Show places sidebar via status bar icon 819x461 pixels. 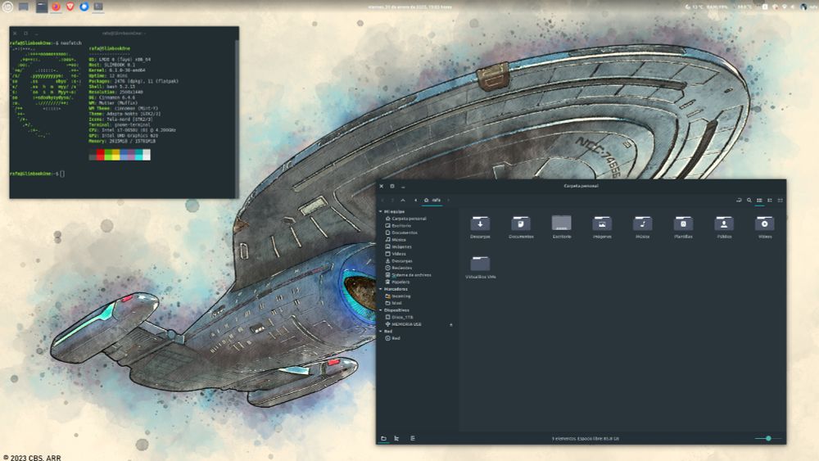383,439
